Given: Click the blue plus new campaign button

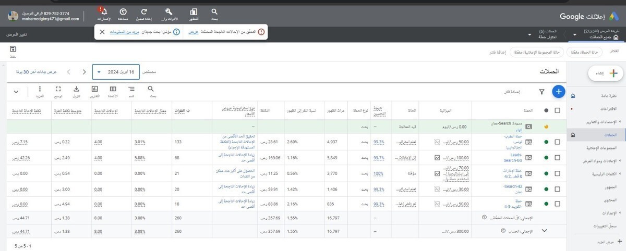Looking at the screenshot, I should coord(558,92).
